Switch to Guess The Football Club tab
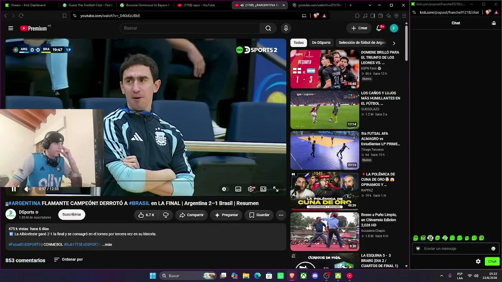This screenshot has height=282, width=502. pos(88,5)
